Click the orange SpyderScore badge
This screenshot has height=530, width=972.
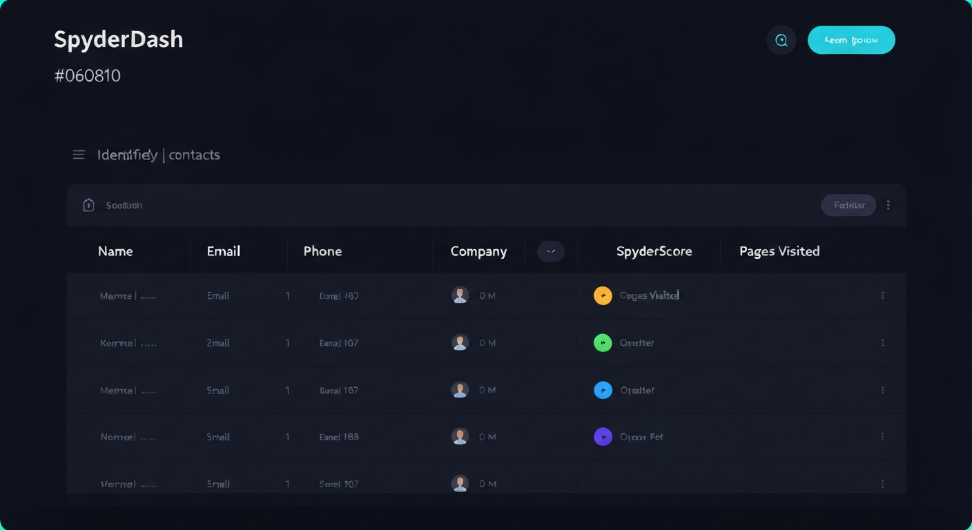[x=603, y=295]
